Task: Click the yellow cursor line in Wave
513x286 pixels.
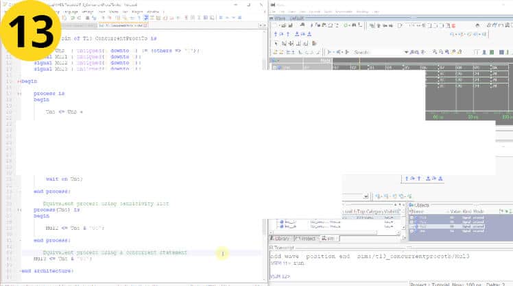Action: pos(359,64)
